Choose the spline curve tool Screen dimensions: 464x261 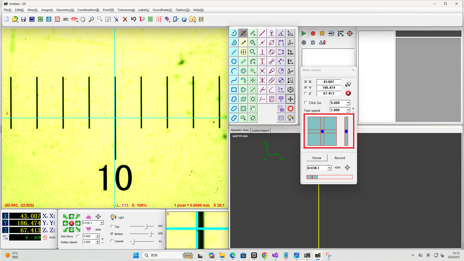pyautogui.click(x=234, y=80)
